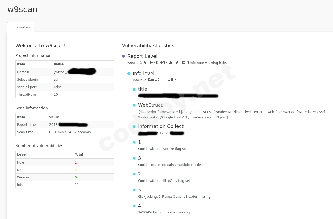Select 'Information Collect' entry heading
The height and width of the screenshot is (219, 333).
pos(161,126)
